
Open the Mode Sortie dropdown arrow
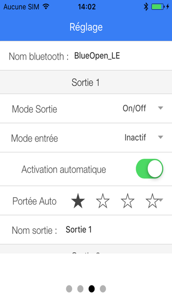[161, 108]
